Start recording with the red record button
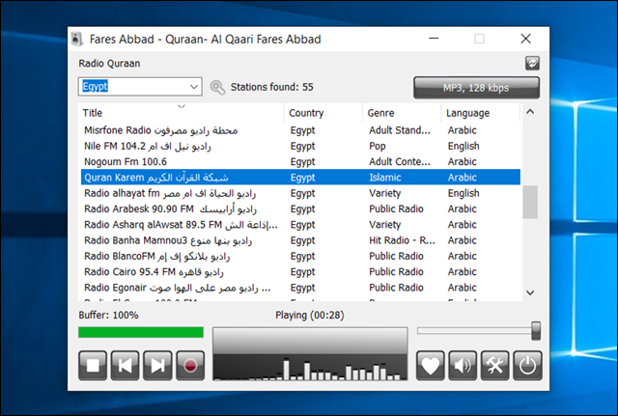The image size is (618, 416). click(x=190, y=366)
